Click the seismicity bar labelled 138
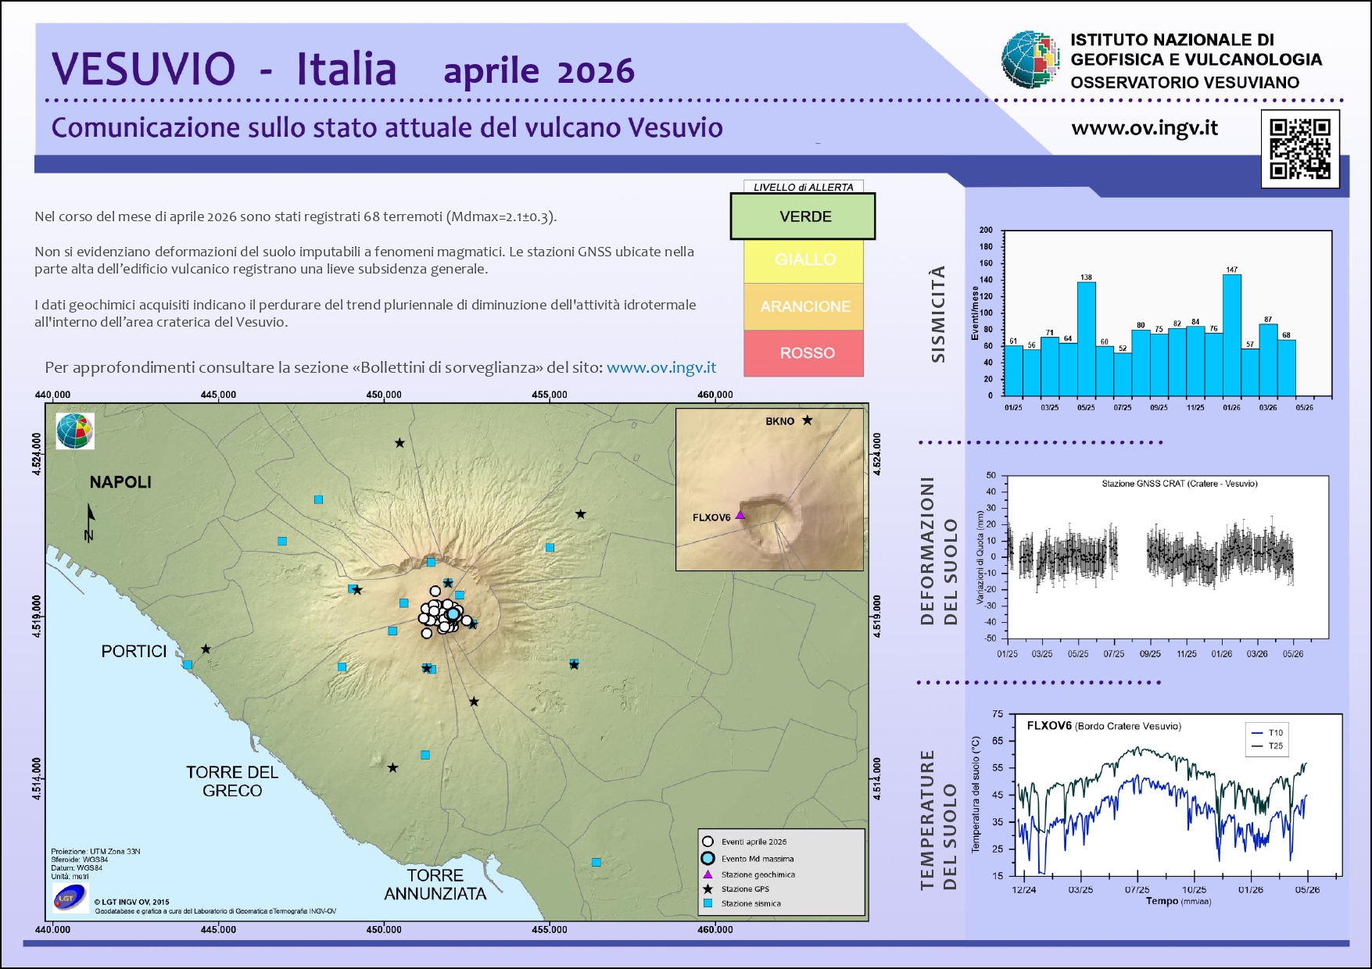 (x=1086, y=339)
